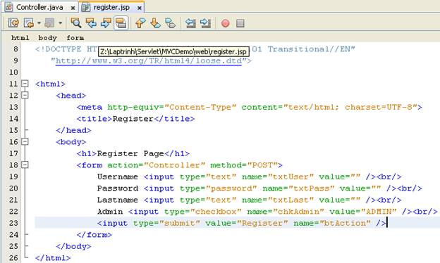Toggle Bookmark on current line

(171, 23)
